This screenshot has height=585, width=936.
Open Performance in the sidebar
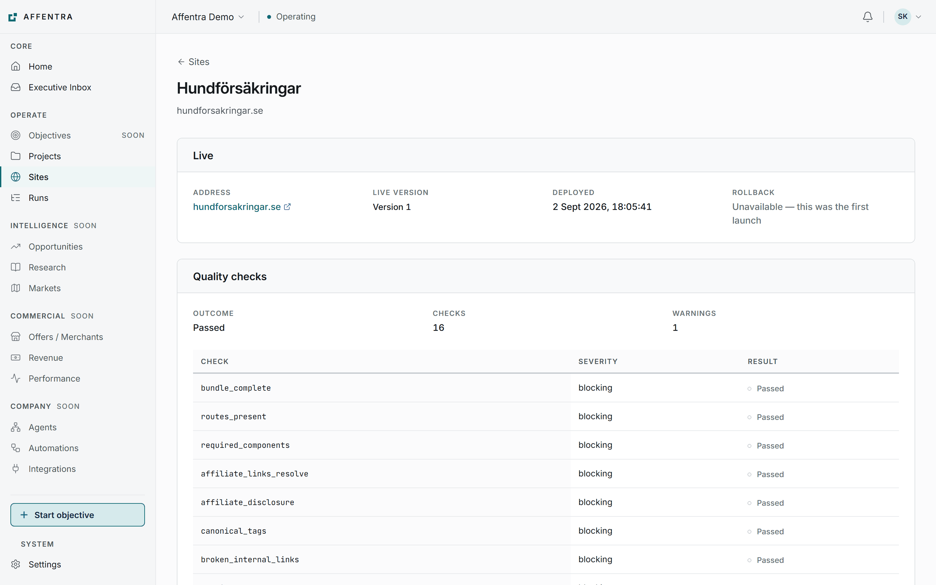click(78, 378)
